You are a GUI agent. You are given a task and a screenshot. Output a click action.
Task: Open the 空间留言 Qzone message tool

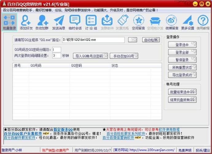(x=139, y=22)
